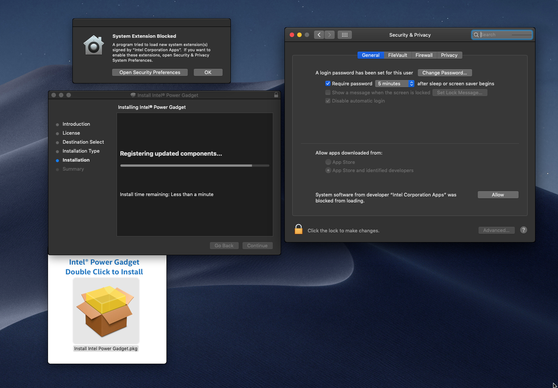This screenshot has height=388, width=558.
Task: Switch to the Firewall tab
Action: click(x=424, y=55)
